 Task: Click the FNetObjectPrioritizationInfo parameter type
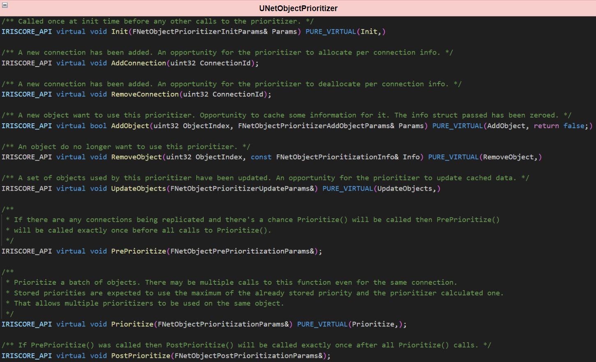[x=337, y=157]
